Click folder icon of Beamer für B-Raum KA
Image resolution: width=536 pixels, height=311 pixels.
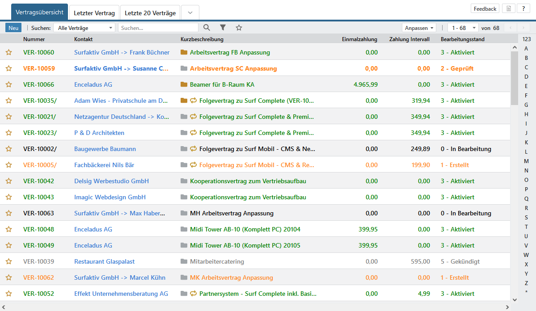[184, 84]
